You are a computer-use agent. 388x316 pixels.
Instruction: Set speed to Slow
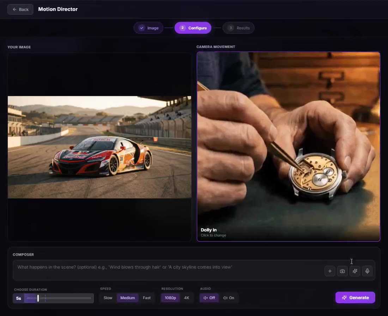(x=108, y=298)
